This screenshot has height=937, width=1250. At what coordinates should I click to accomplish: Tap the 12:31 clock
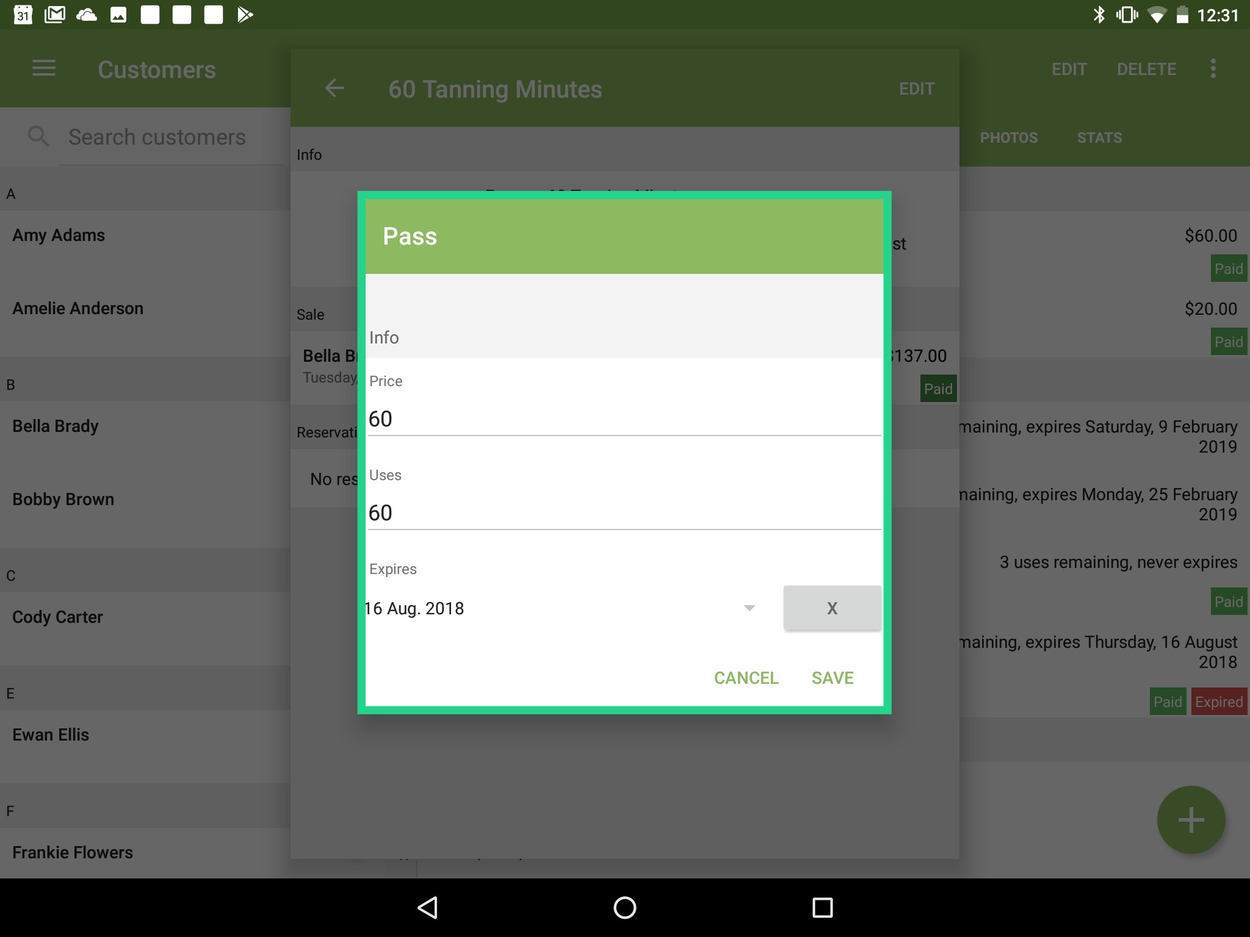pos(1218,15)
